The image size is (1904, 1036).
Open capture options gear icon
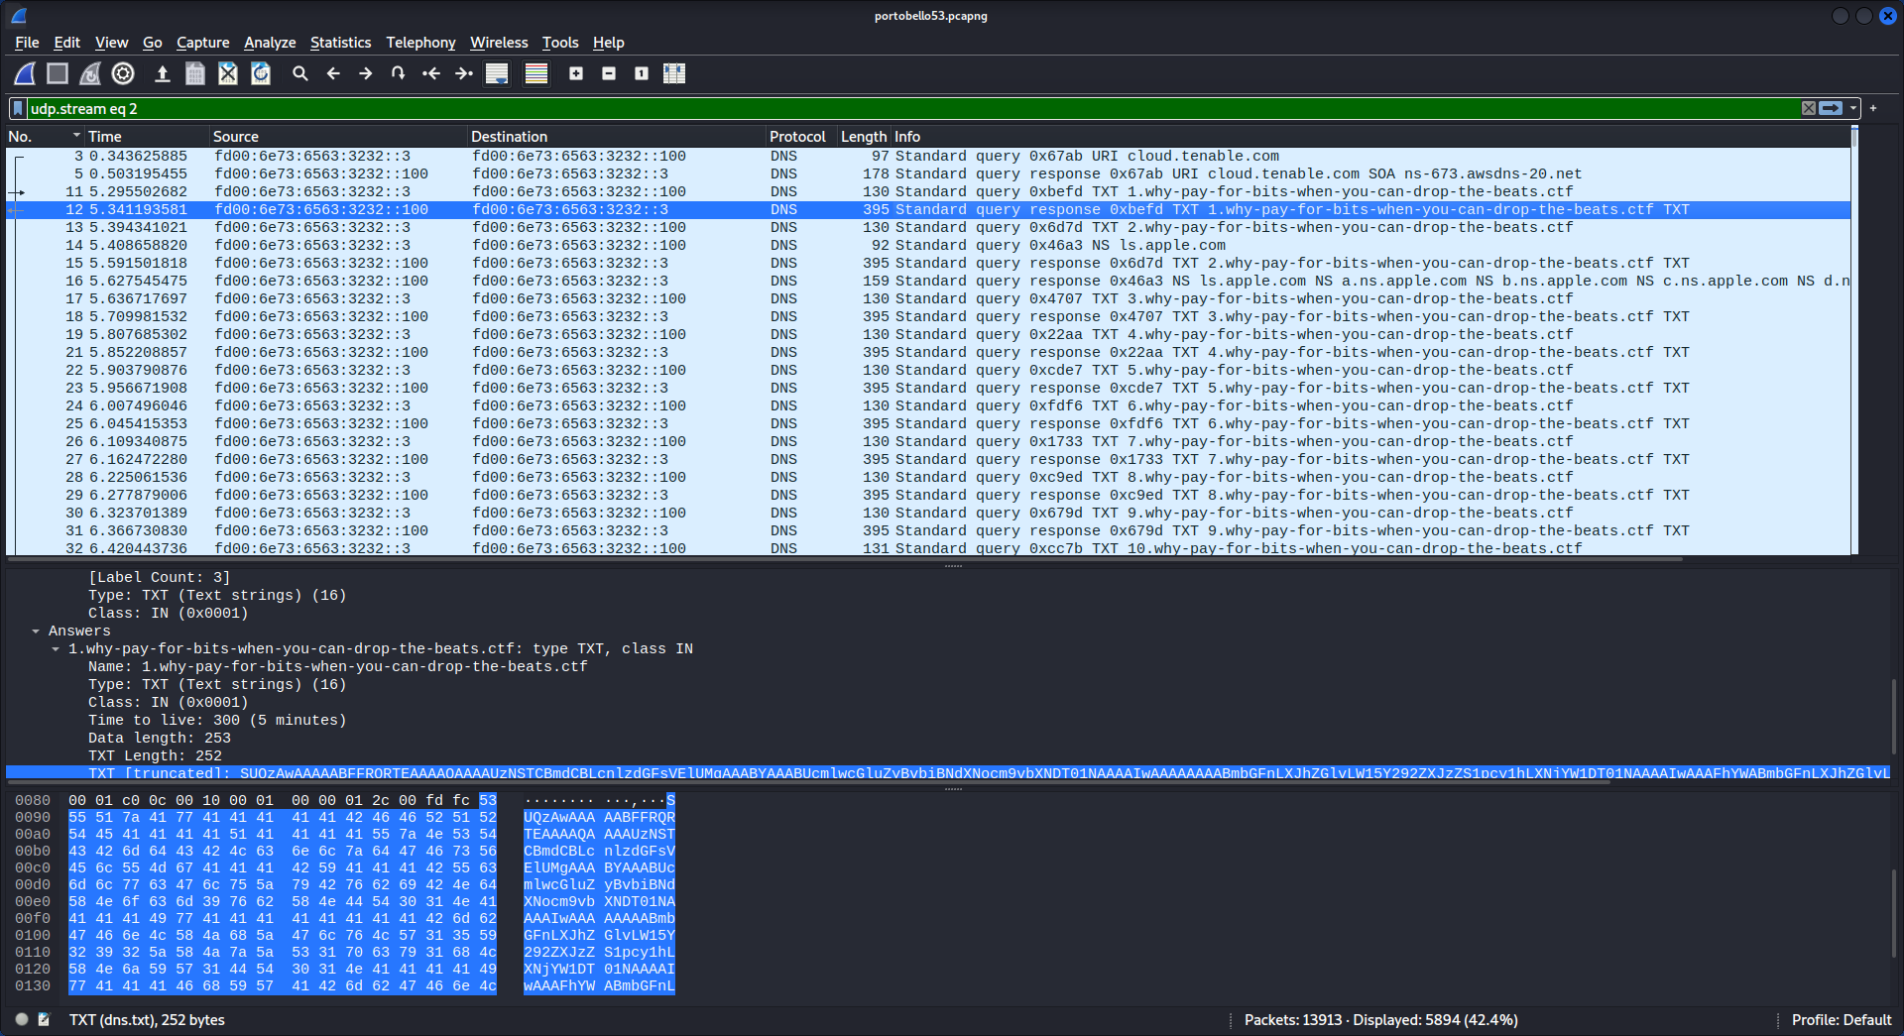coord(123,73)
